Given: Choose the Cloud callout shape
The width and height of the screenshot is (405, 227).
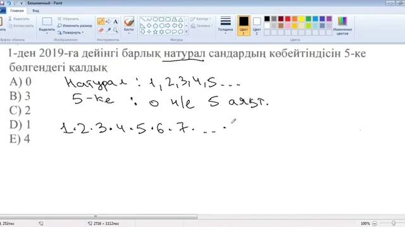Looking at the screenshot, I should [x=180, y=32].
